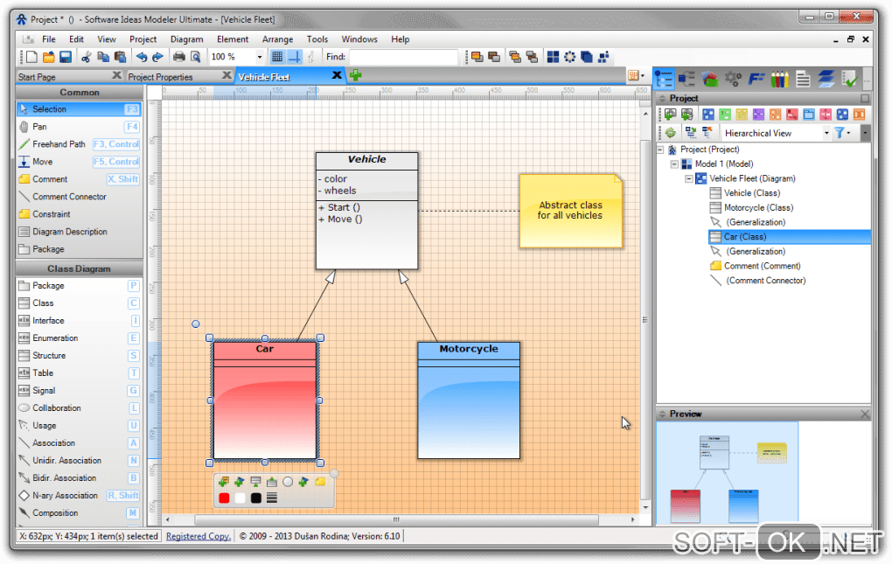Select the Composition relation tool
892x564 pixels.
[x=79, y=512]
